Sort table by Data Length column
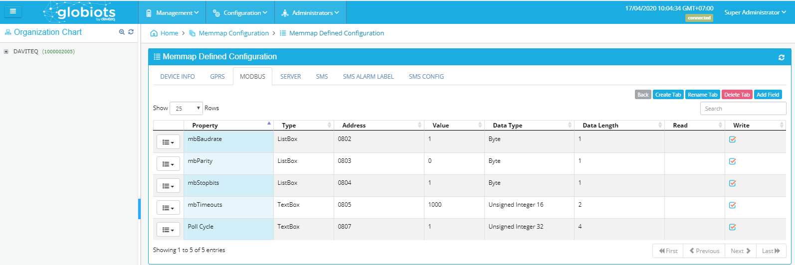Screen dimensions: 795x265 point(619,126)
